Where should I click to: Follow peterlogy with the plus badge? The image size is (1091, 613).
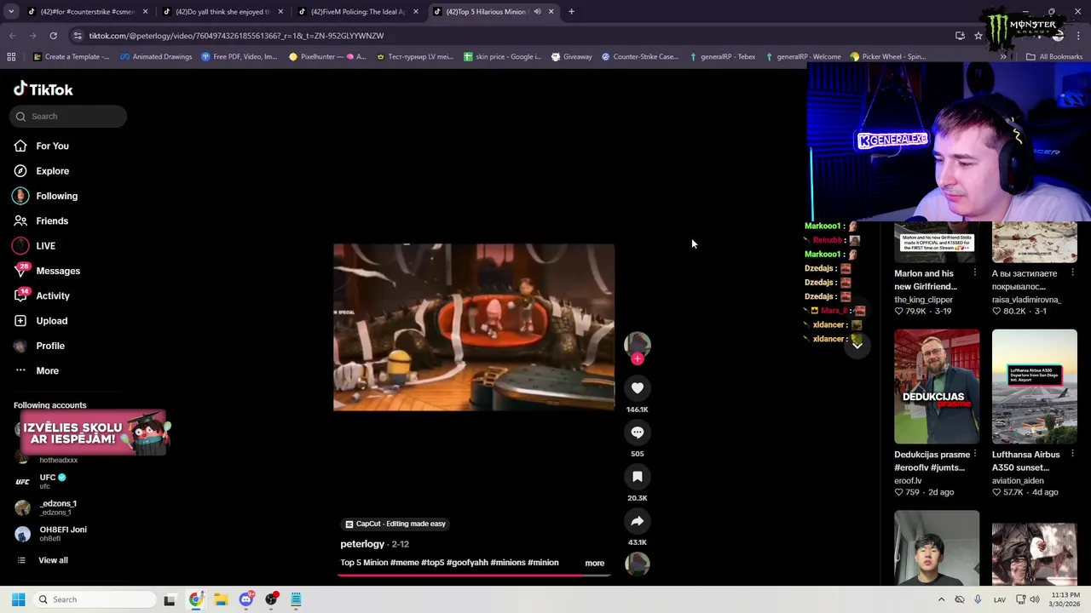point(638,358)
